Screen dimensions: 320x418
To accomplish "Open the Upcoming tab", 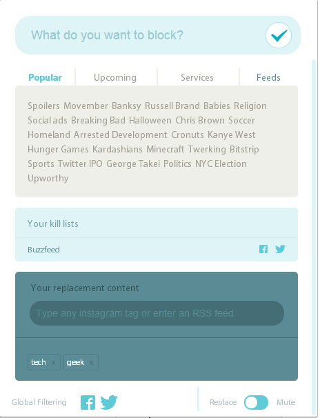I will [x=115, y=77].
